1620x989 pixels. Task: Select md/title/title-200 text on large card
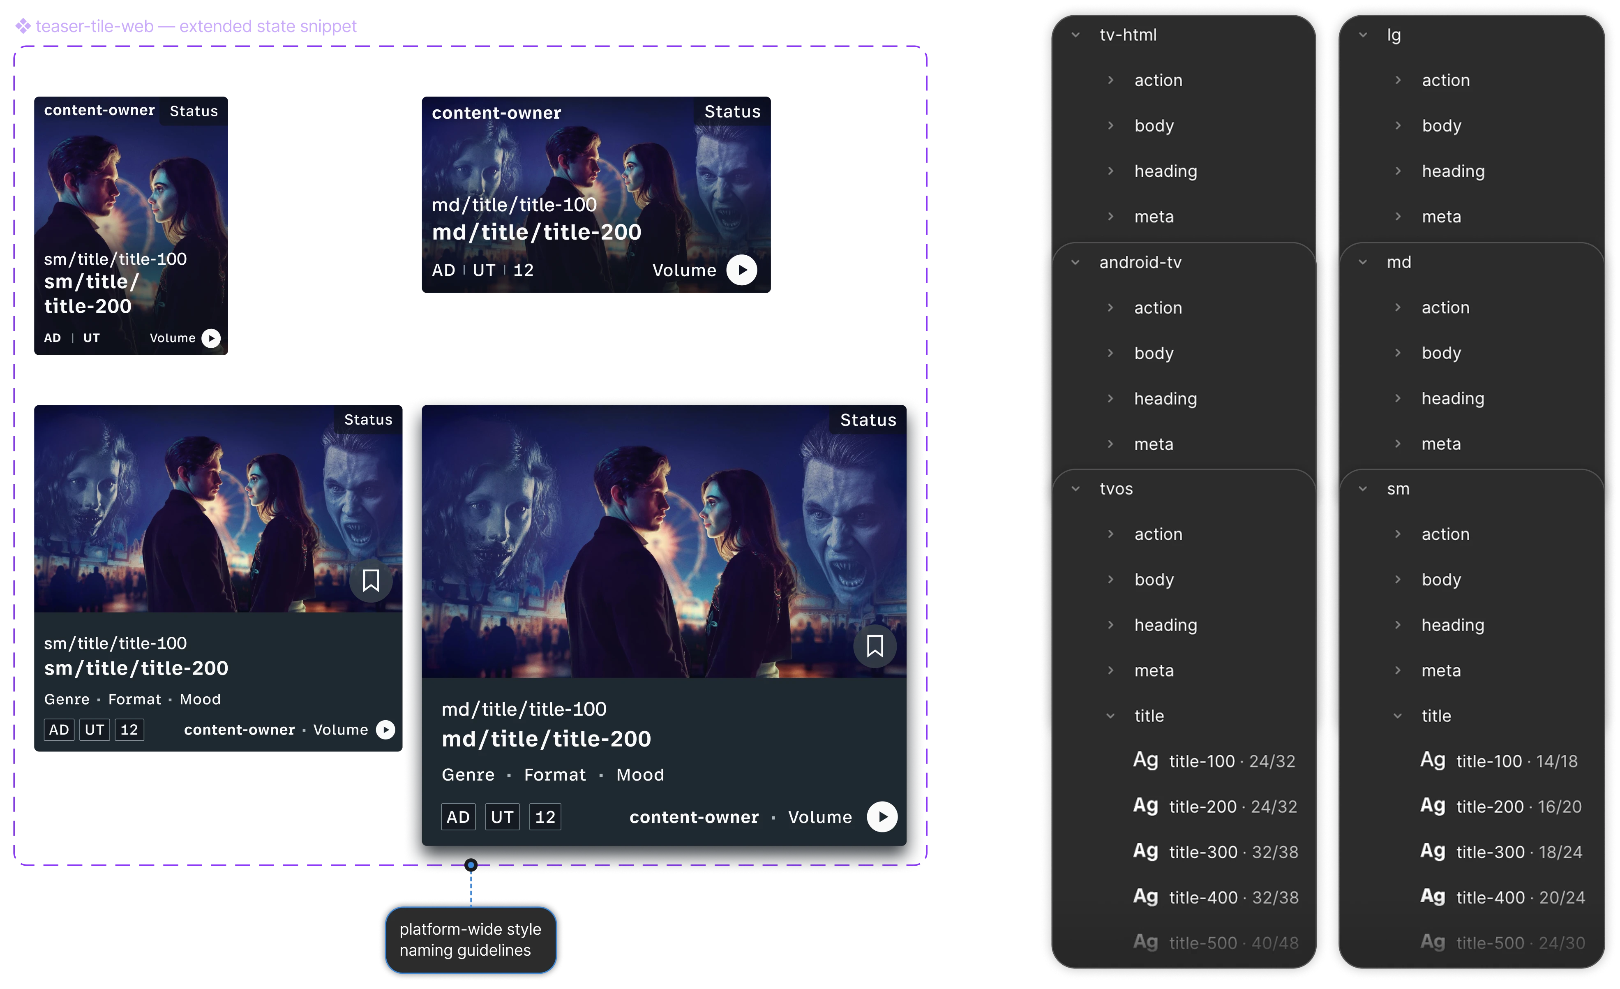546,739
